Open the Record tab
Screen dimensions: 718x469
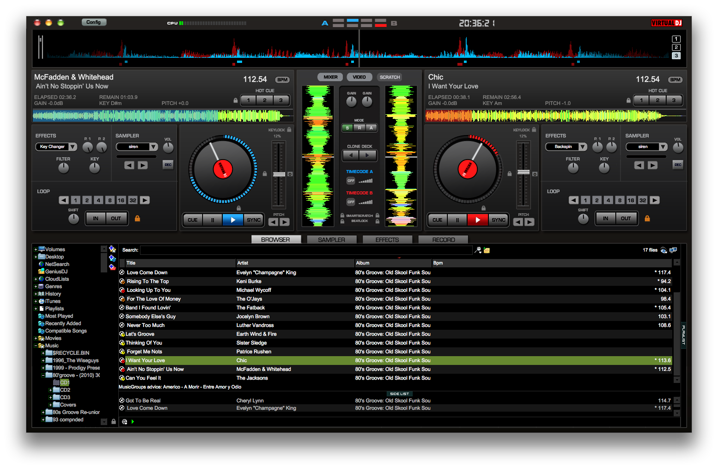pos(444,240)
